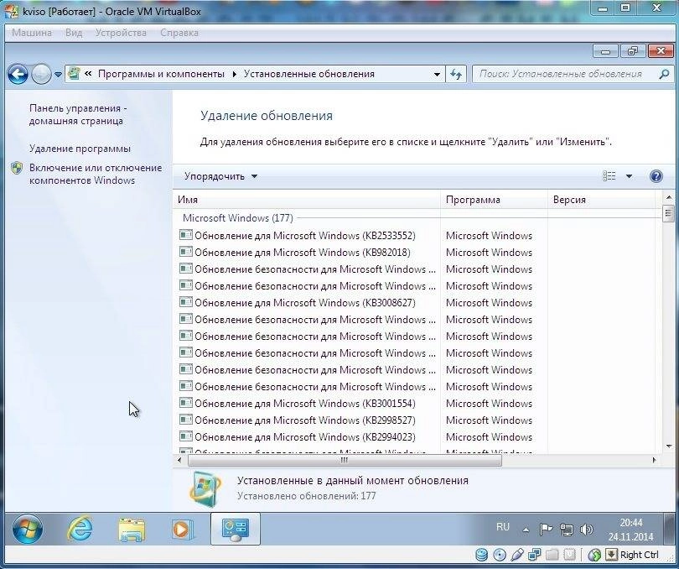Image resolution: width=679 pixels, height=569 pixels.
Task: Click the vertical scrollbar thumb of the list
Action: [668, 214]
